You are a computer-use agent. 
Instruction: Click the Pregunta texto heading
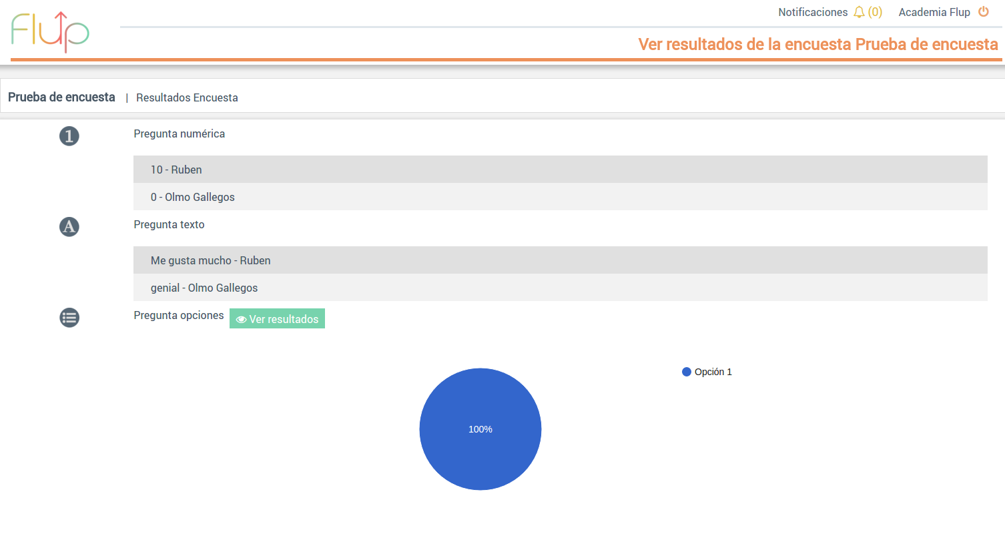tap(170, 224)
